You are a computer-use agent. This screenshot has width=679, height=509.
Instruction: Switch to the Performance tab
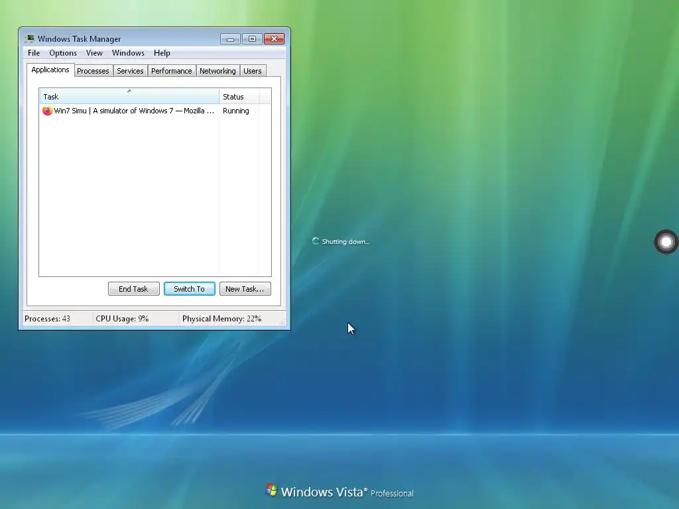coord(172,71)
